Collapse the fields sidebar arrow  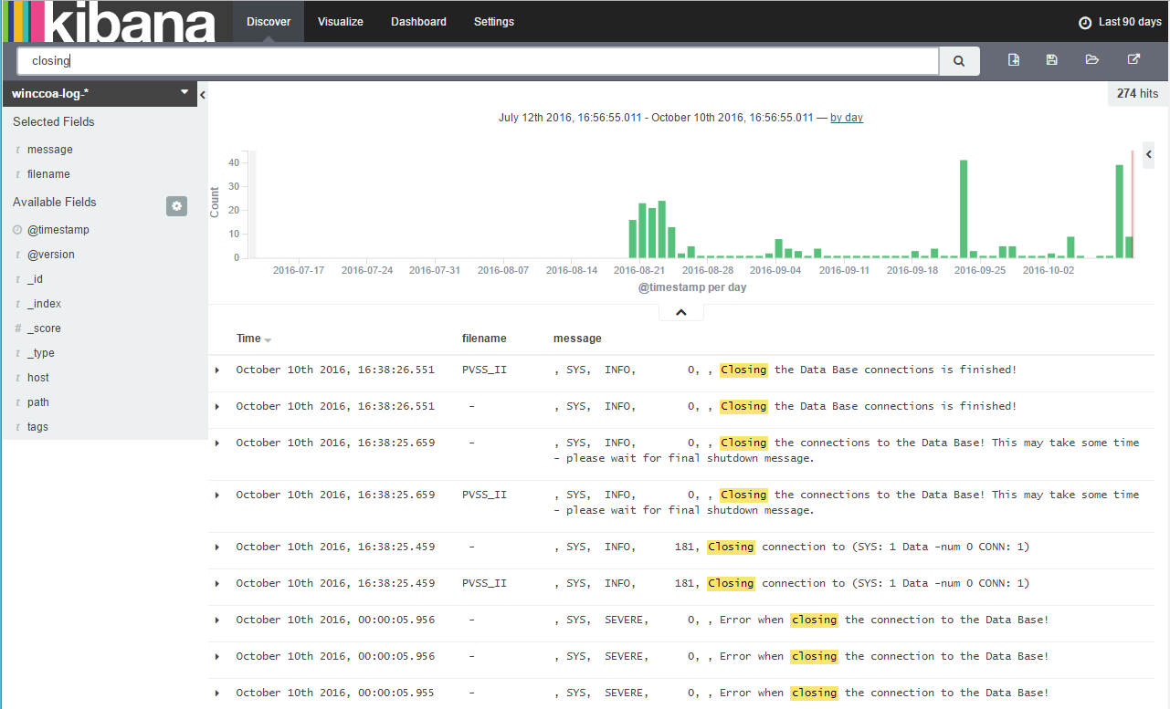click(203, 94)
